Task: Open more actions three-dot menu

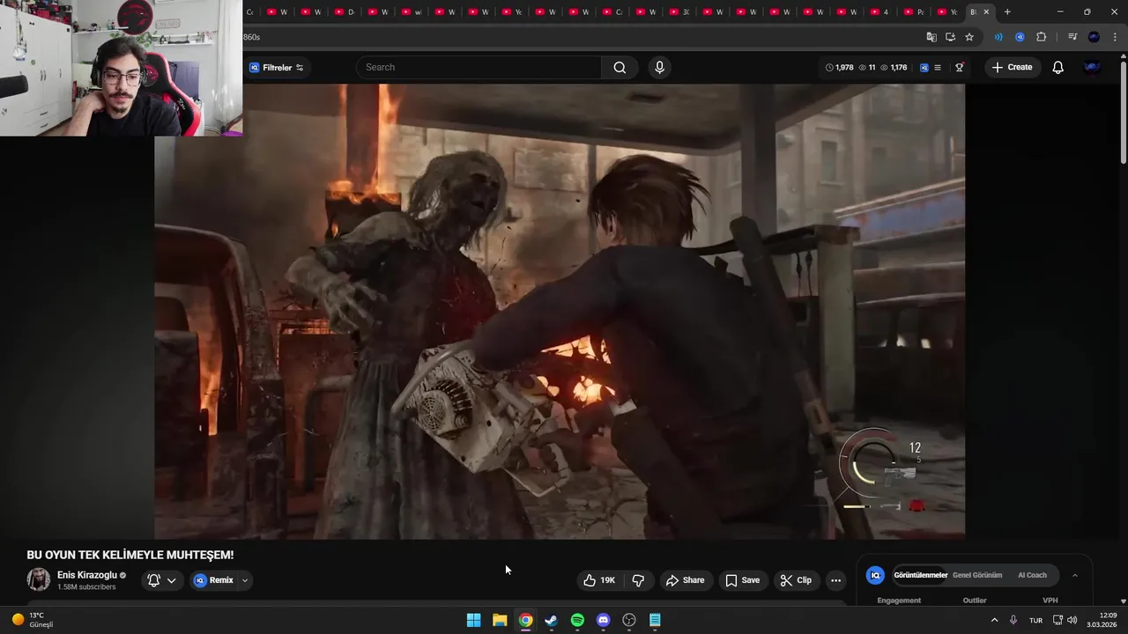Action: pos(835,580)
